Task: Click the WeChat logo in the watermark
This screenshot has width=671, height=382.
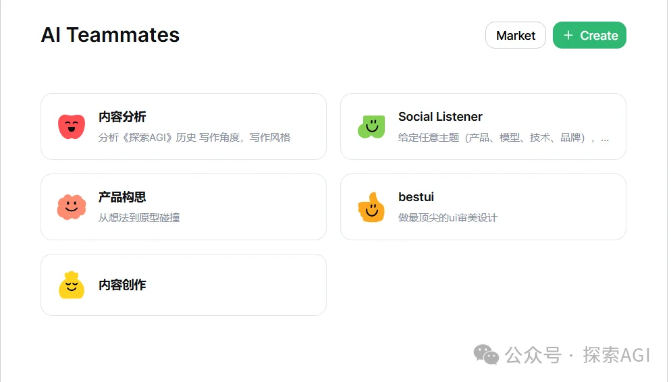Action: point(486,354)
